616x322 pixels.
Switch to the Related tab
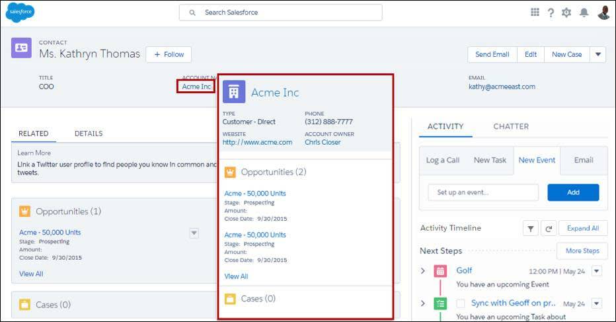click(34, 134)
